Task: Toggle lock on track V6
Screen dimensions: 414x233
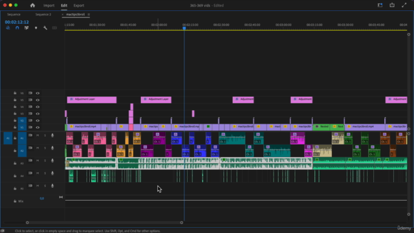Action: click(x=15, y=93)
